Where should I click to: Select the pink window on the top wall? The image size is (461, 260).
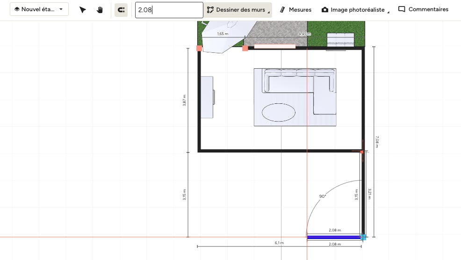[x=274, y=46]
